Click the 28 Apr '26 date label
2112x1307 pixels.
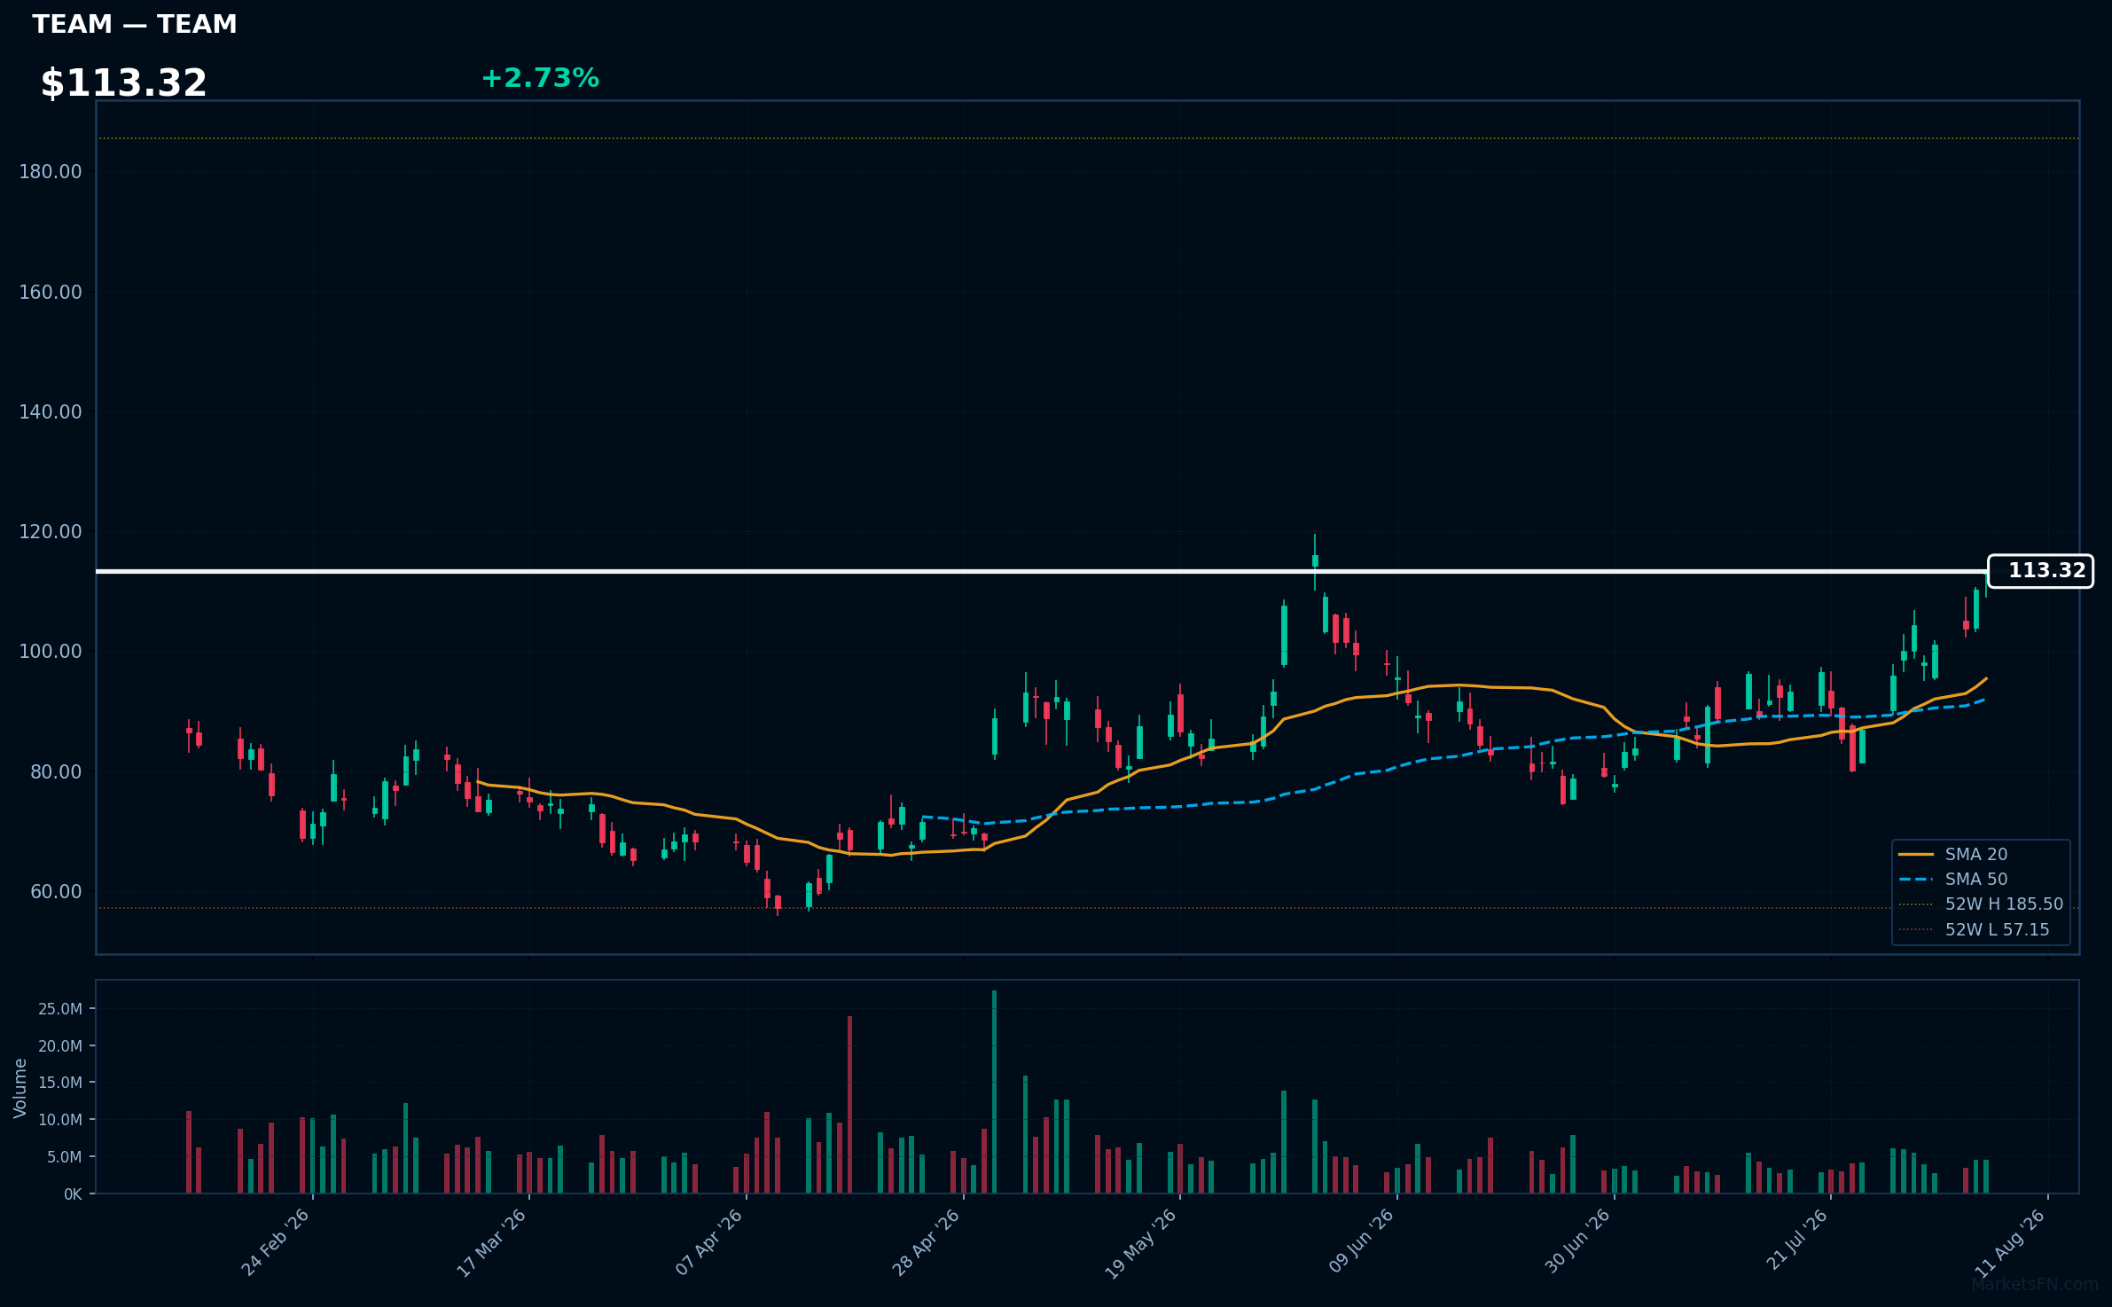[x=927, y=1242]
